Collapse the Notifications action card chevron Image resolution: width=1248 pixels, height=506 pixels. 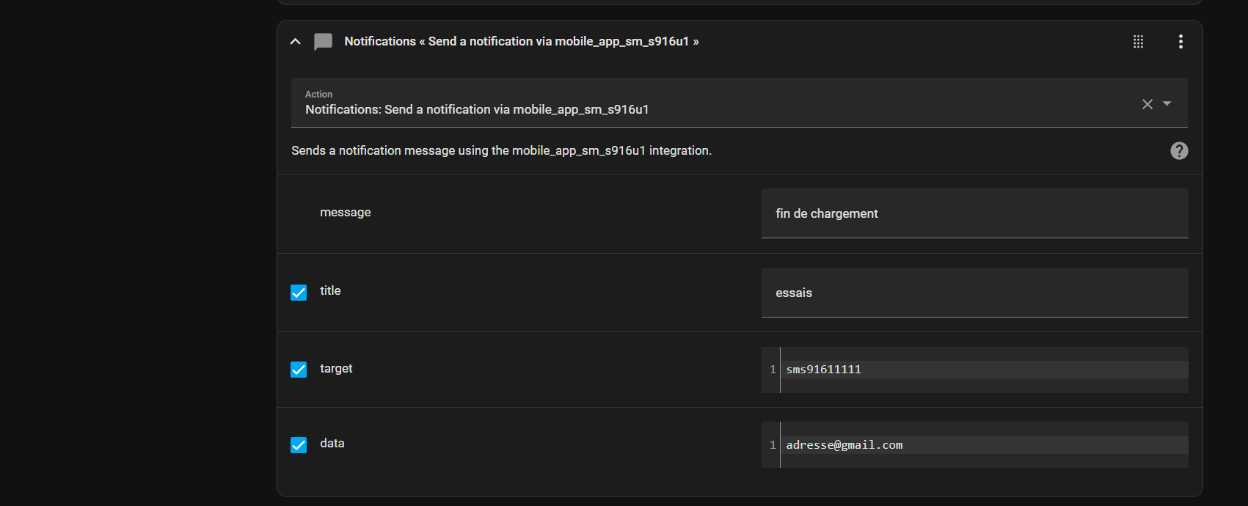pos(296,42)
